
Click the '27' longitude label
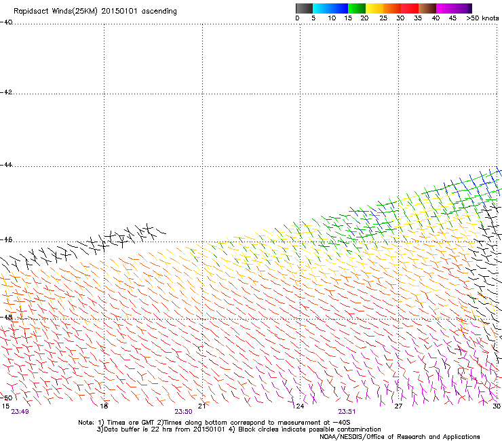(x=398, y=406)
